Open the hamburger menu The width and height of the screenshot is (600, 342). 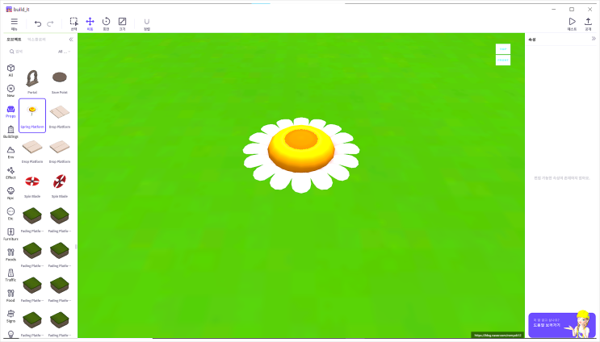[x=15, y=23]
